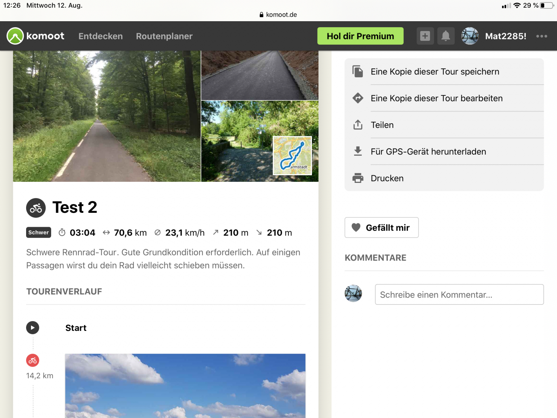Click the road bike sport icon beside Test 2

click(36, 208)
